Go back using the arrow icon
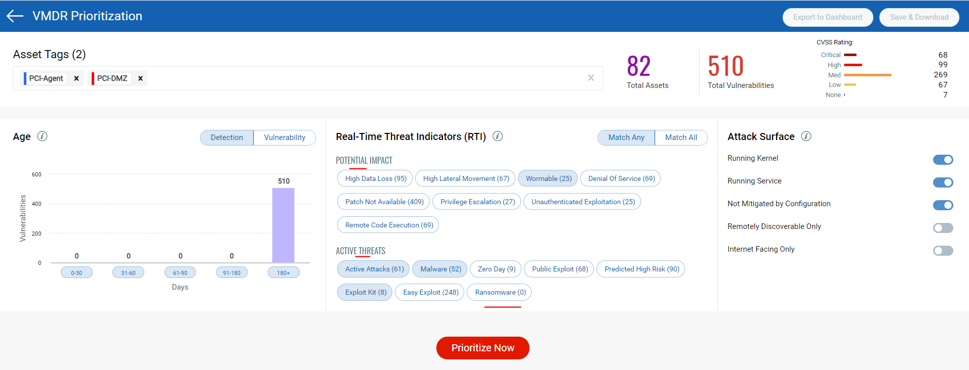 click(15, 16)
